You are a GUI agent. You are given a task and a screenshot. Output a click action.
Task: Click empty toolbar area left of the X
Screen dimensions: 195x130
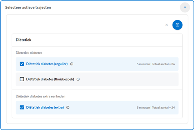(x=87, y=25)
